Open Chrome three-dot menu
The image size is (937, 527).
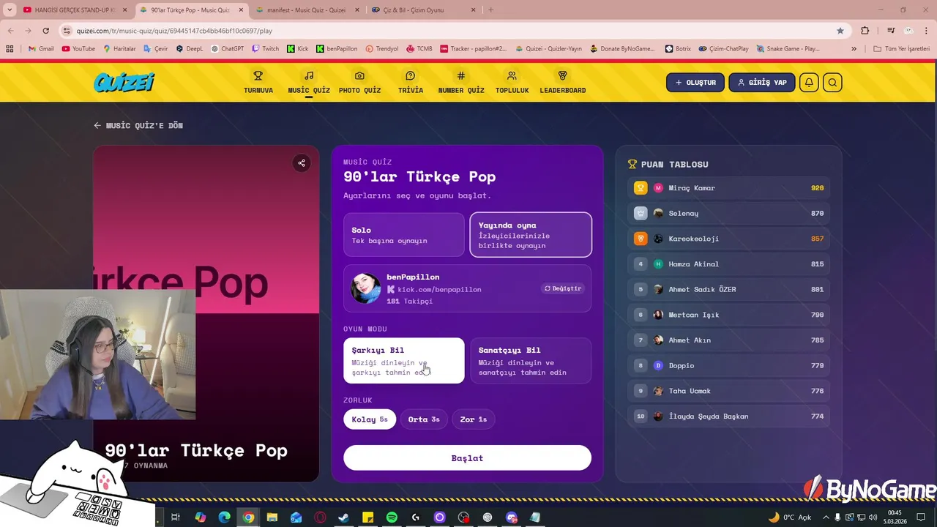pos(927,31)
